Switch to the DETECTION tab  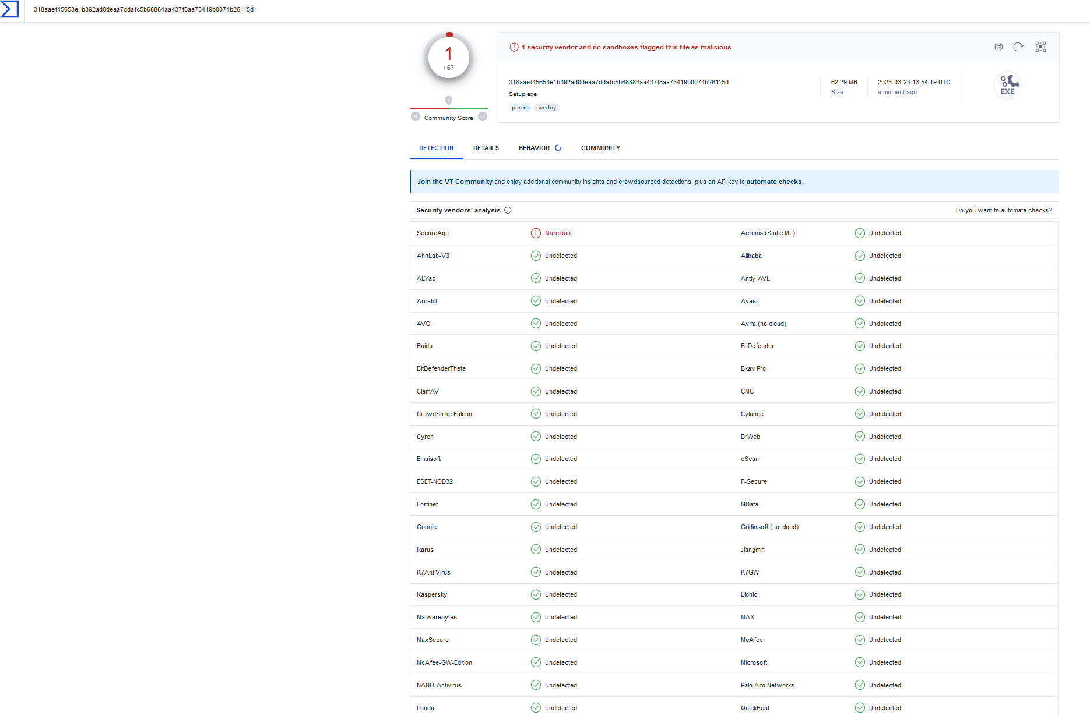437,148
